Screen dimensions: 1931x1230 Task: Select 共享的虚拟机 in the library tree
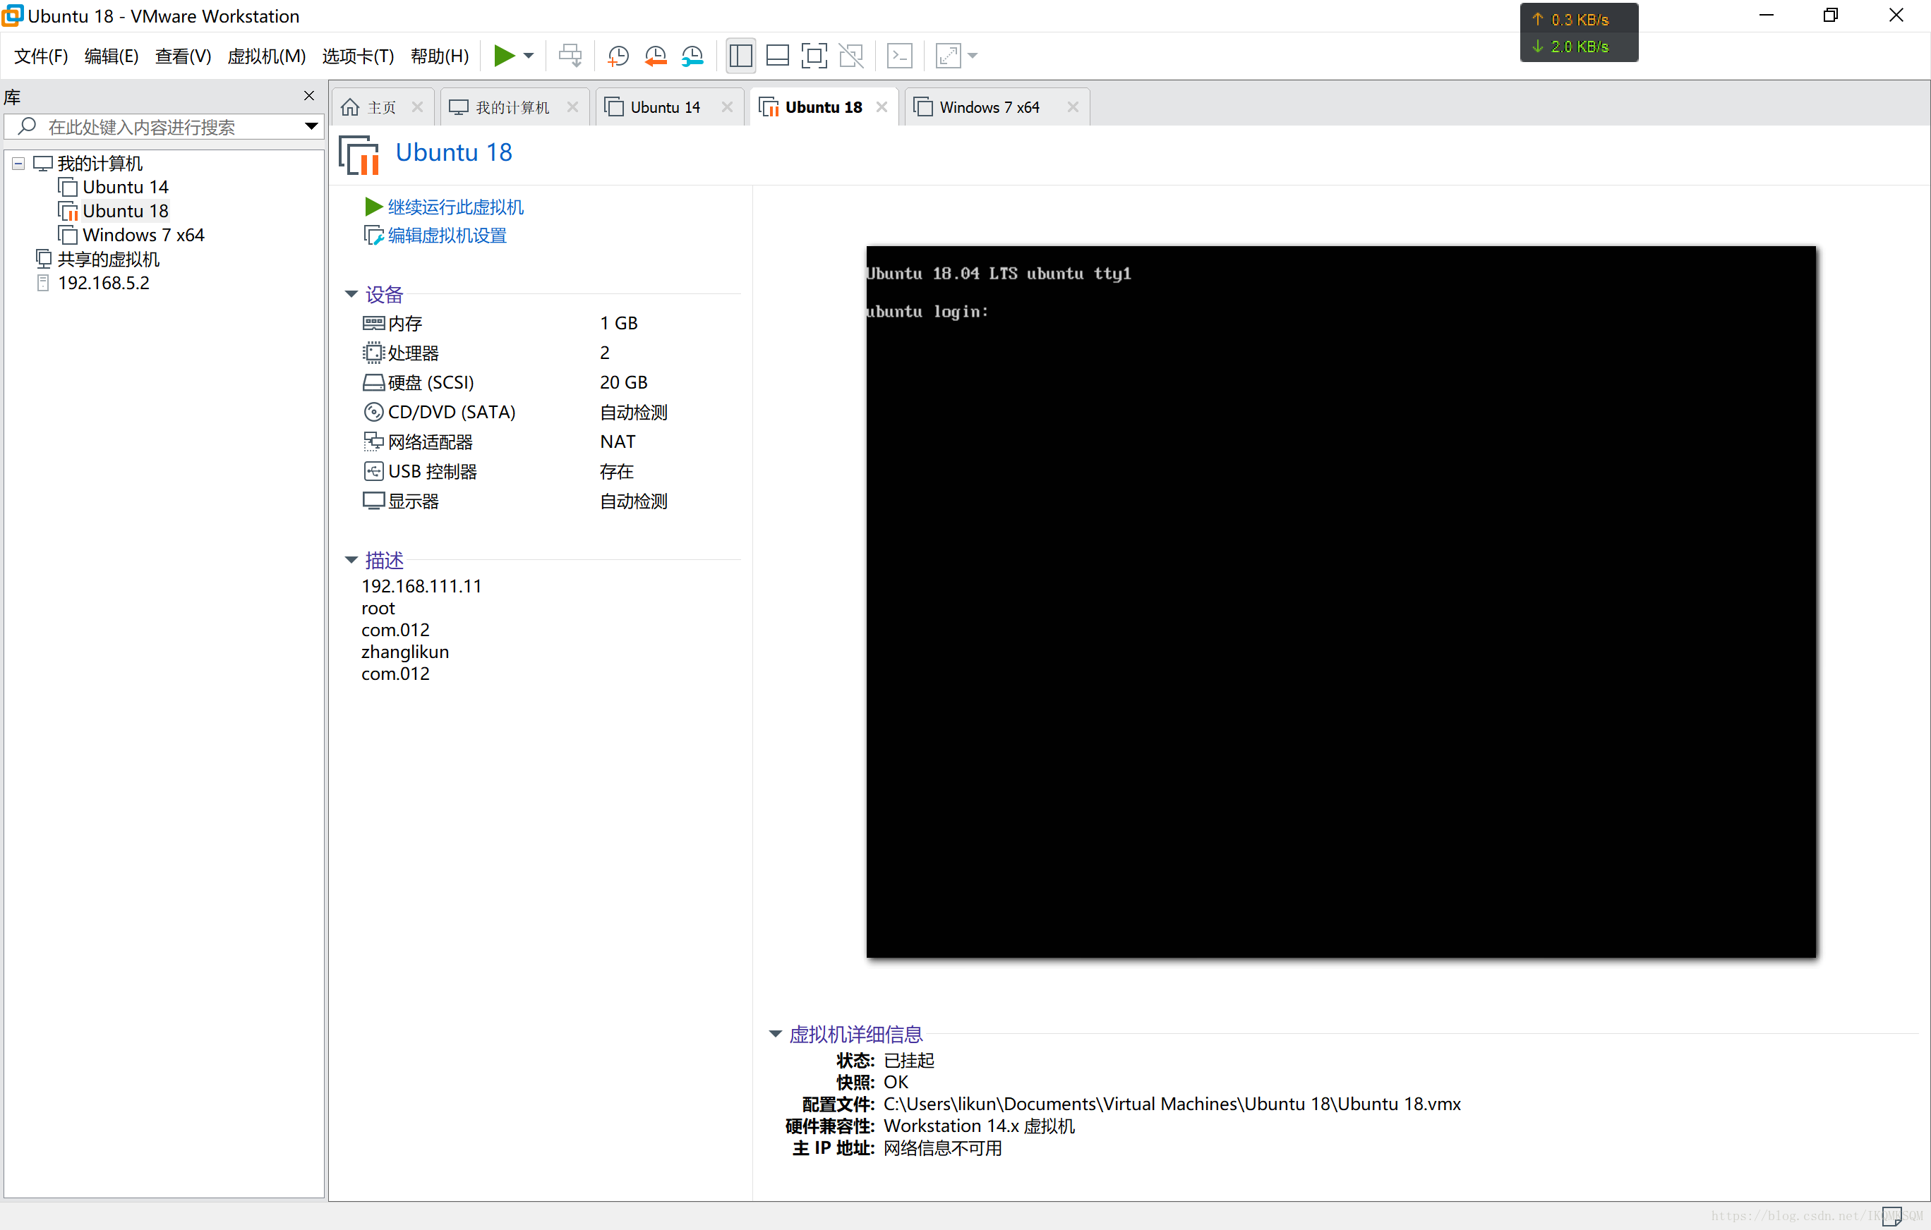[x=97, y=259]
